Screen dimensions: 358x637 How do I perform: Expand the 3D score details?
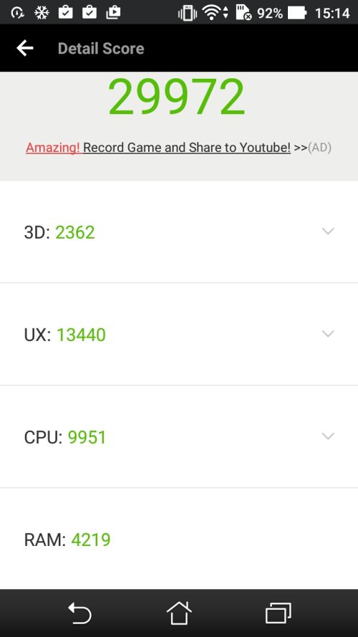point(327,231)
